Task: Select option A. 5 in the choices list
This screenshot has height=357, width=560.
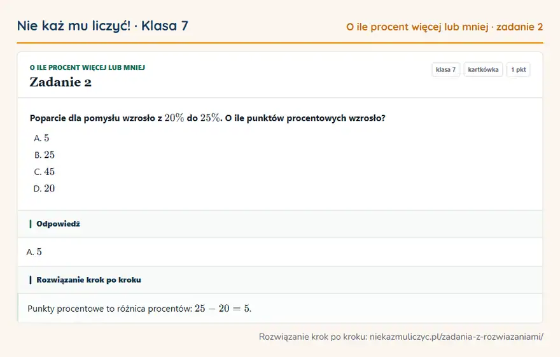Action: (x=41, y=138)
